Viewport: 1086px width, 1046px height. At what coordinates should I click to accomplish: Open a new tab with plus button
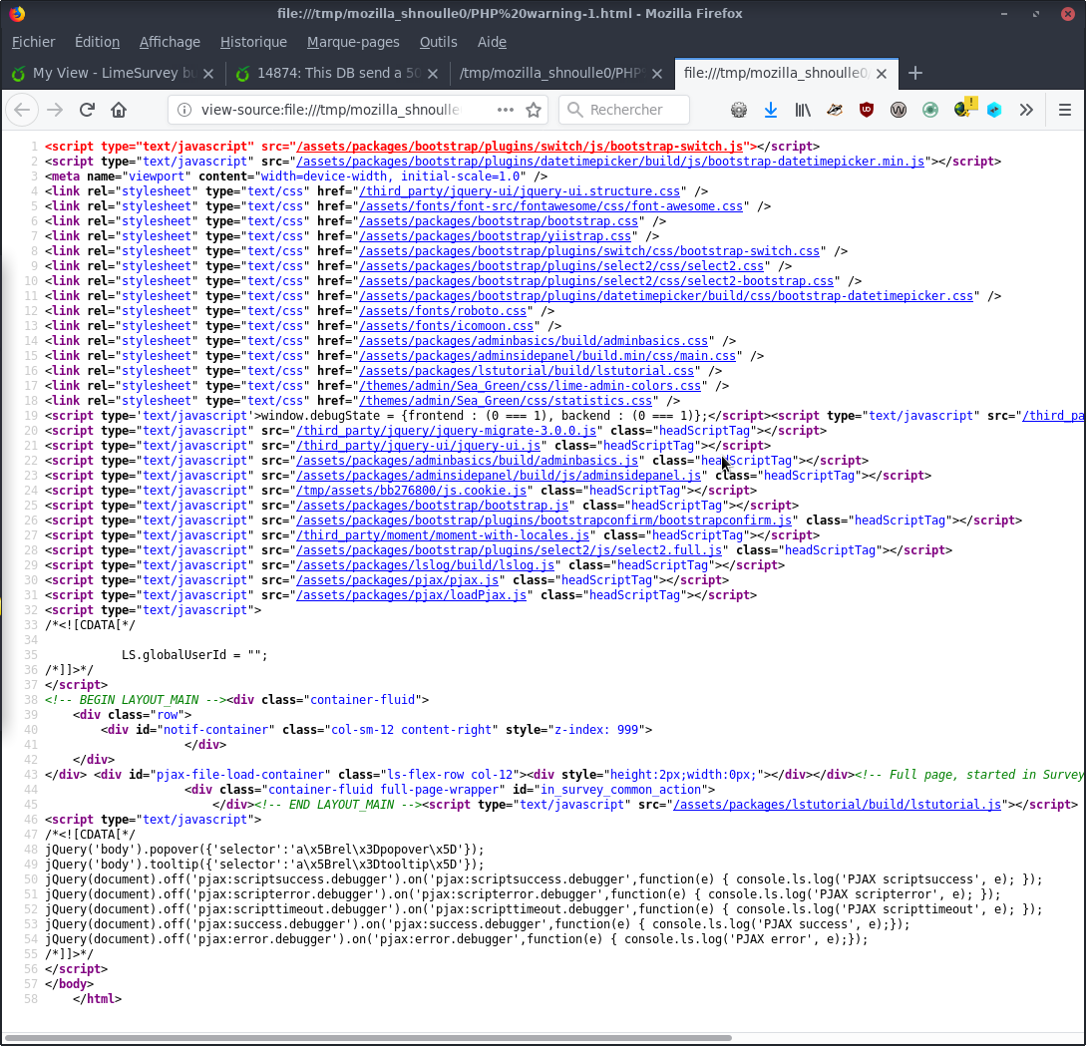coord(915,73)
